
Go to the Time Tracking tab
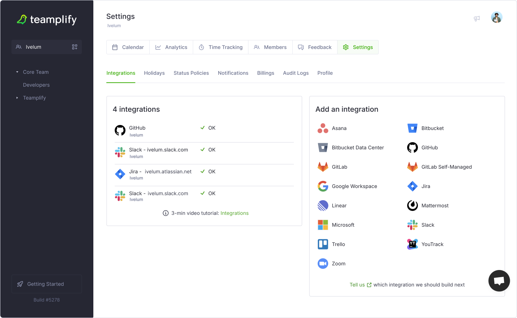[x=220, y=47]
